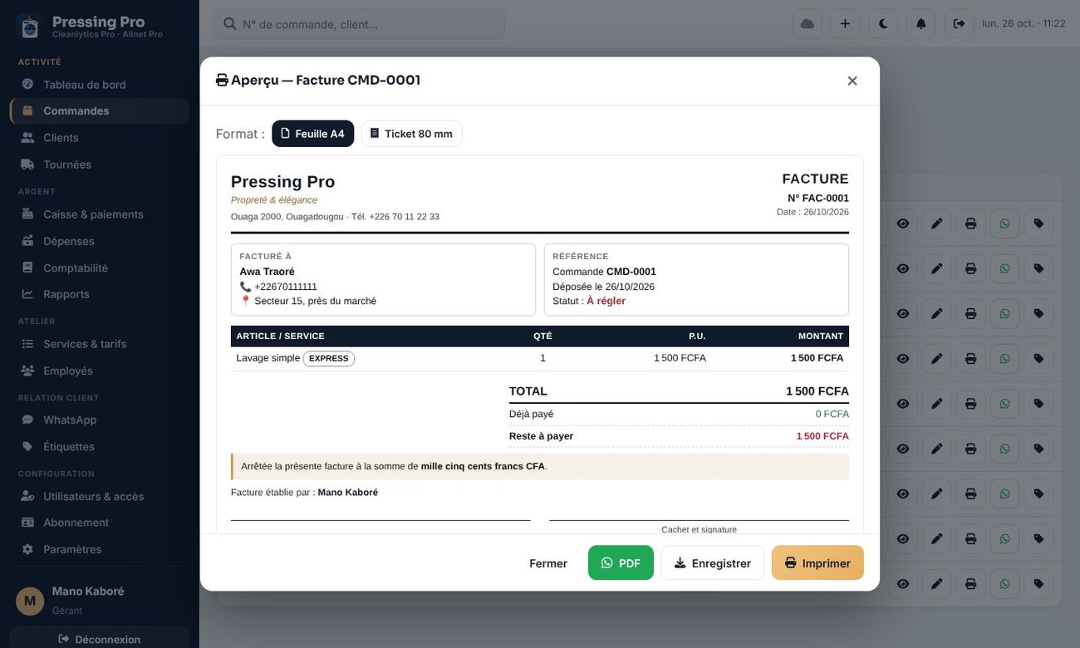The height and width of the screenshot is (648, 1080).
Task: Click the Étiquettes tag icon in sidebar
Action: (27, 446)
